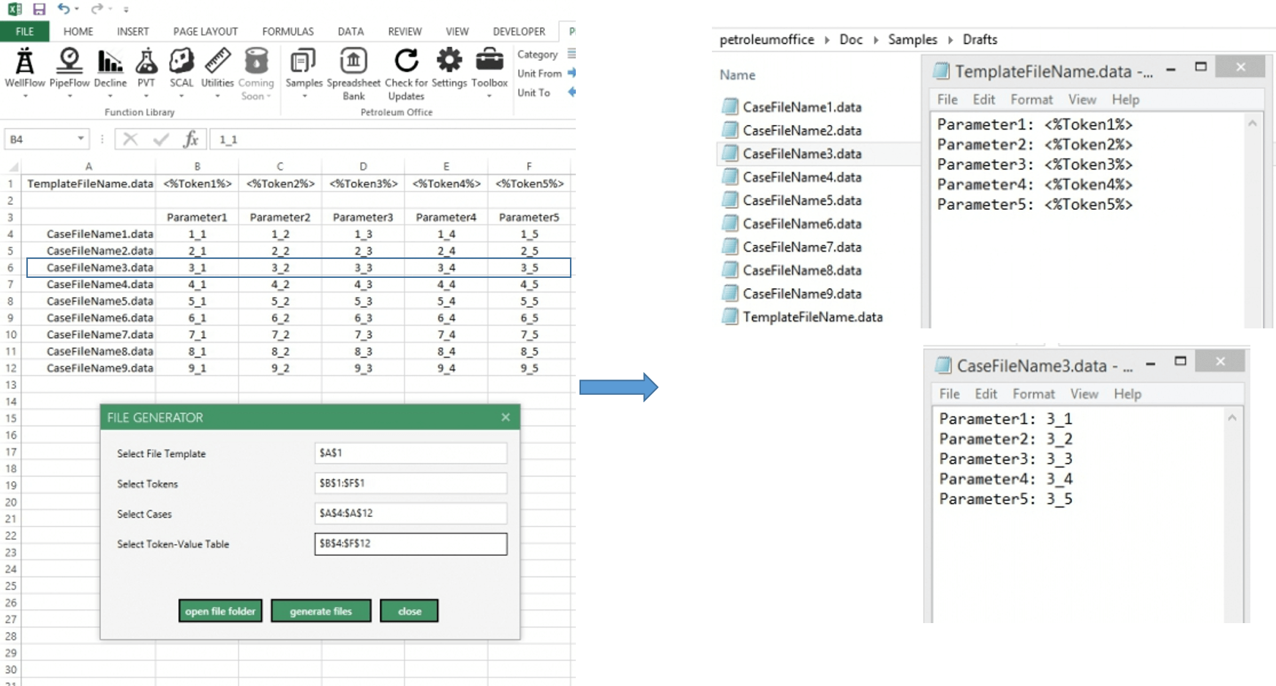Viewport: 1276px width, 686px height.
Task: Click the generate files button
Action: (320, 611)
